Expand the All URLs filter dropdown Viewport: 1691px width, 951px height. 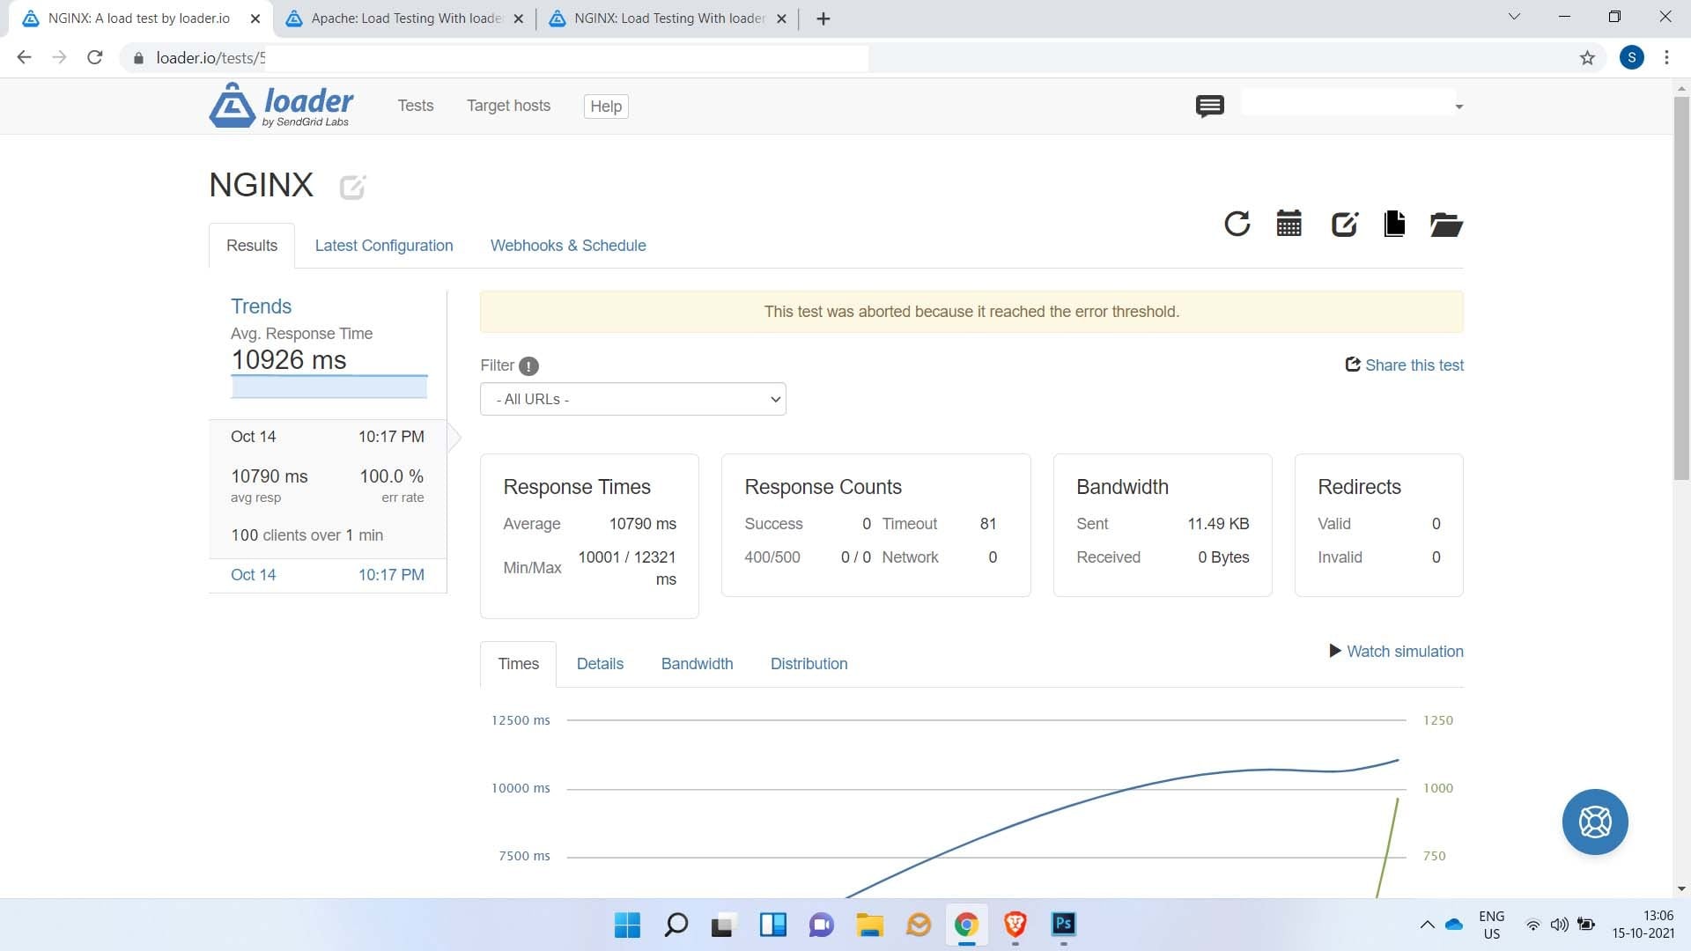click(x=632, y=399)
